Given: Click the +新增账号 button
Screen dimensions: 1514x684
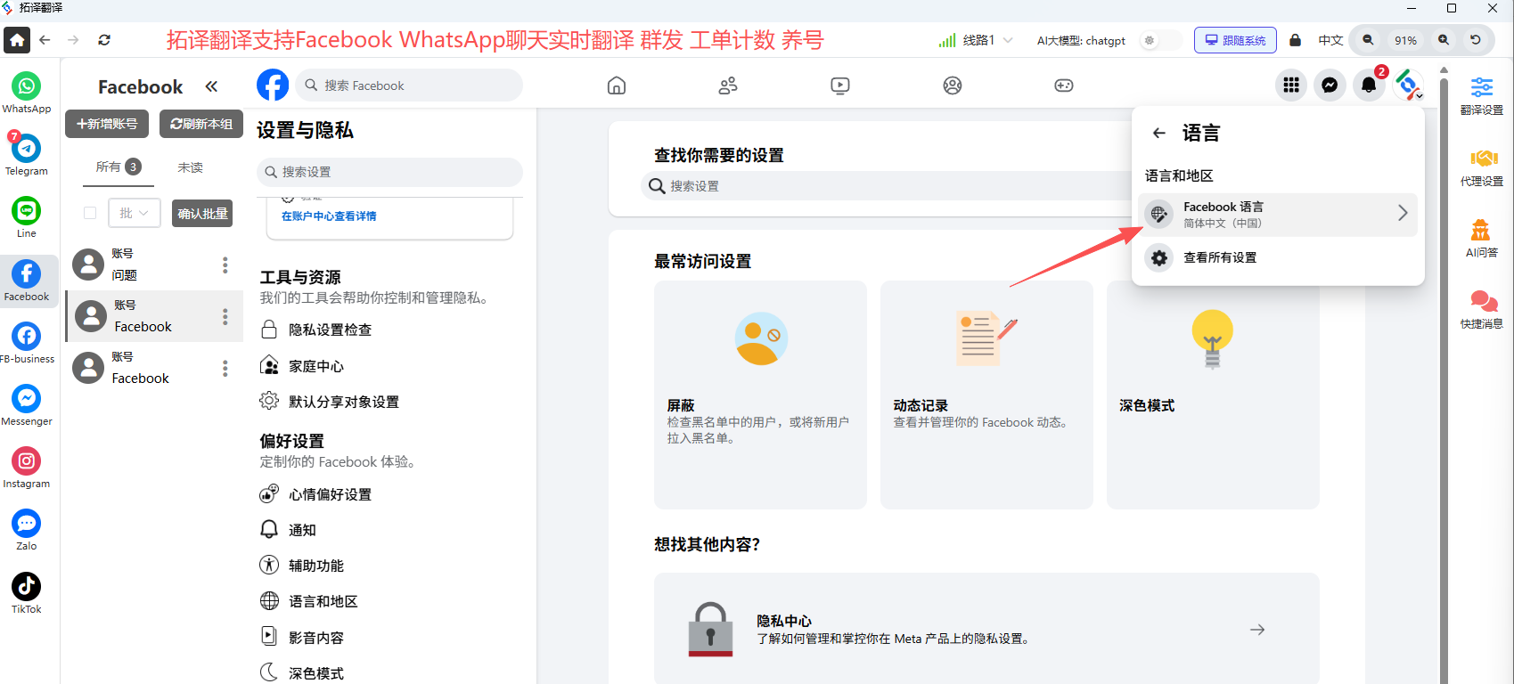Looking at the screenshot, I should pyautogui.click(x=107, y=124).
